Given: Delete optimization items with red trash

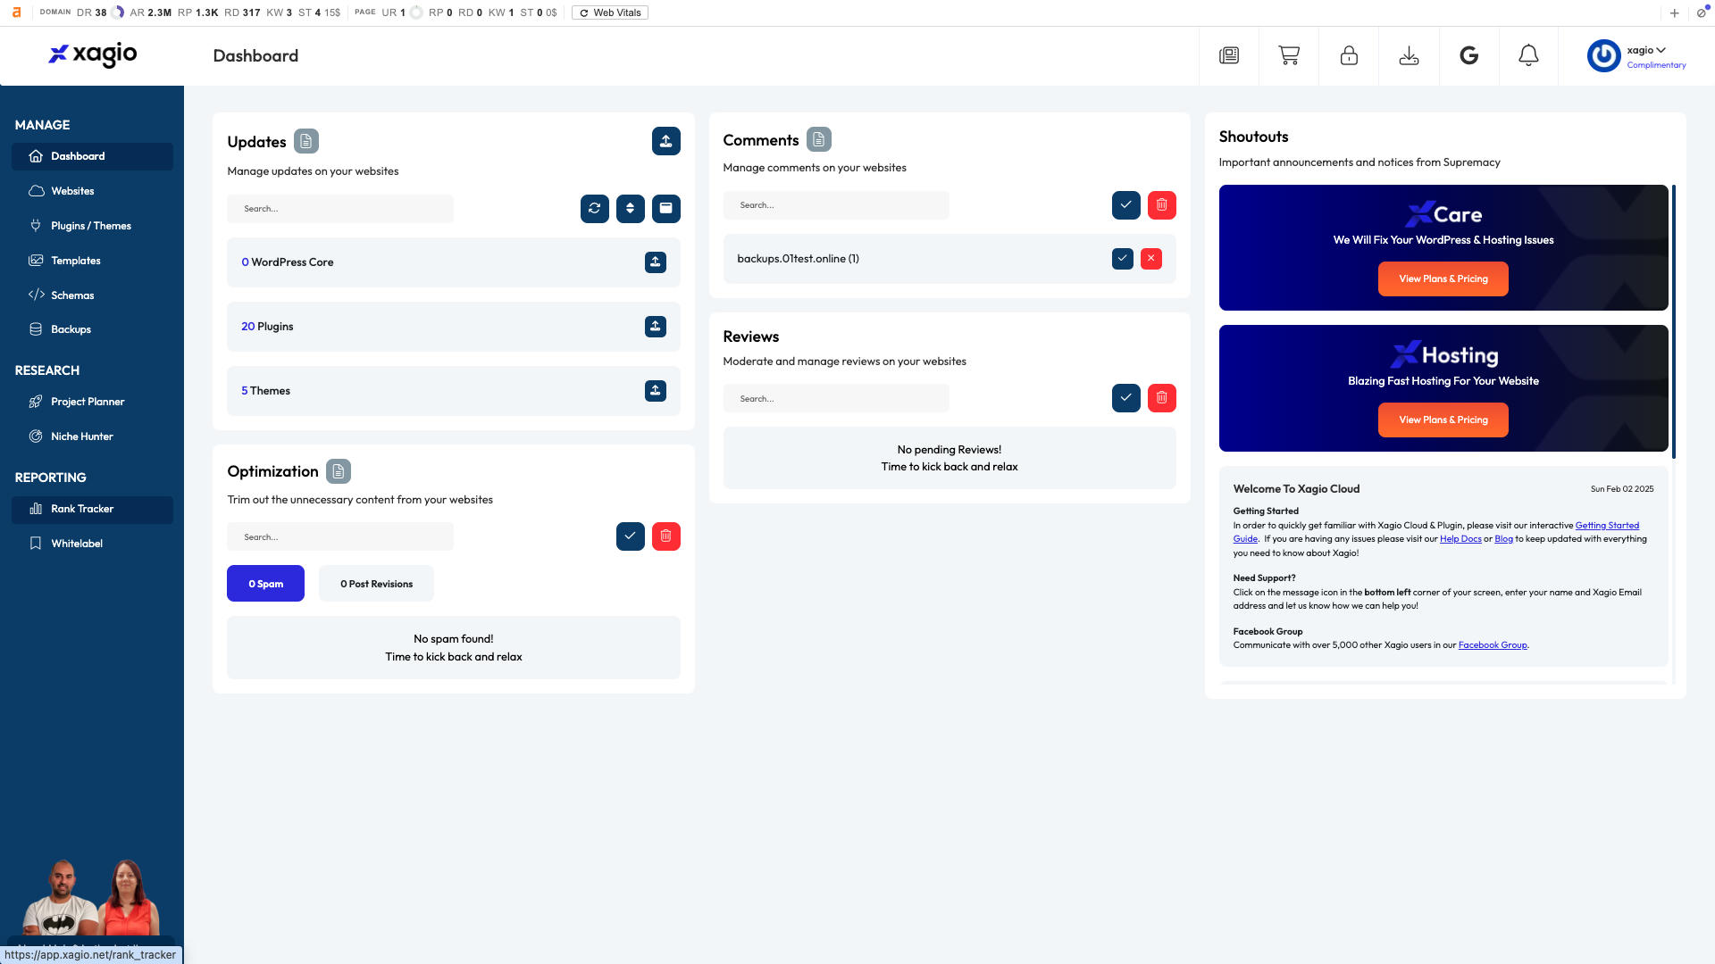Looking at the screenshot, I should pos(665,536).
